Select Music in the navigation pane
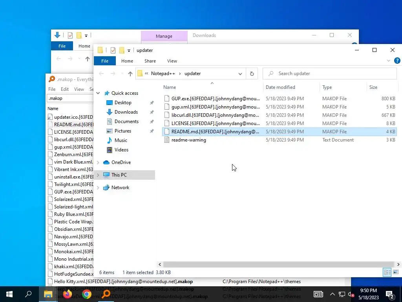This screenshot has height=302, width=402. 121,140
